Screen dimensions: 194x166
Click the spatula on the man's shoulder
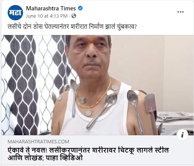tap(151, 110)
